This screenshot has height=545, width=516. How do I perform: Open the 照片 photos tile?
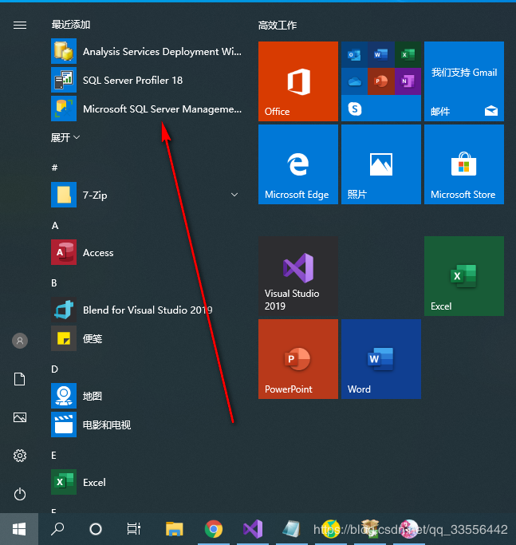coord(381,164)
